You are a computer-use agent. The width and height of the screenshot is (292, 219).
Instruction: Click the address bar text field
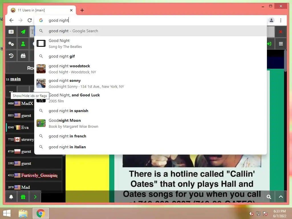(x=151, y=20)
